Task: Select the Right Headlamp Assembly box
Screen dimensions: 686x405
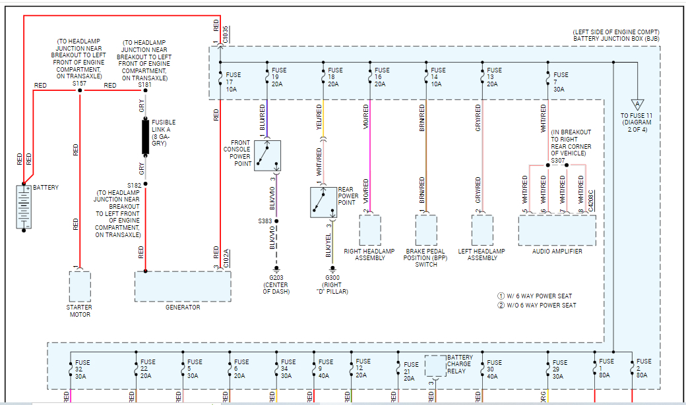Action: coord(370,230)
